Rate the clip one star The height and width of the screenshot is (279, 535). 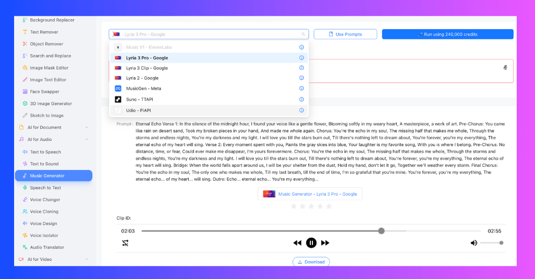point(294,207)
